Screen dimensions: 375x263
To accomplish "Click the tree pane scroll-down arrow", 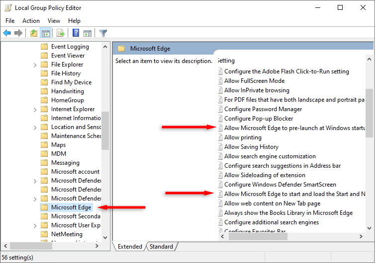I will click(x=105, y=238).
